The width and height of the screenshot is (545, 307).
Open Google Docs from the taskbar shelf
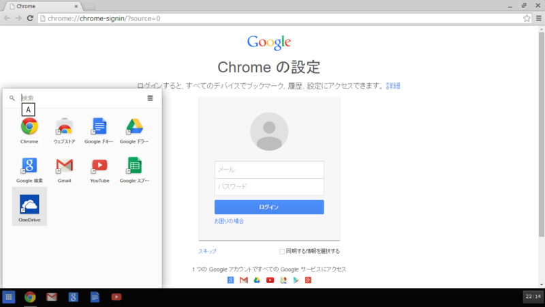pyautogui.click(x=95, y=297)
